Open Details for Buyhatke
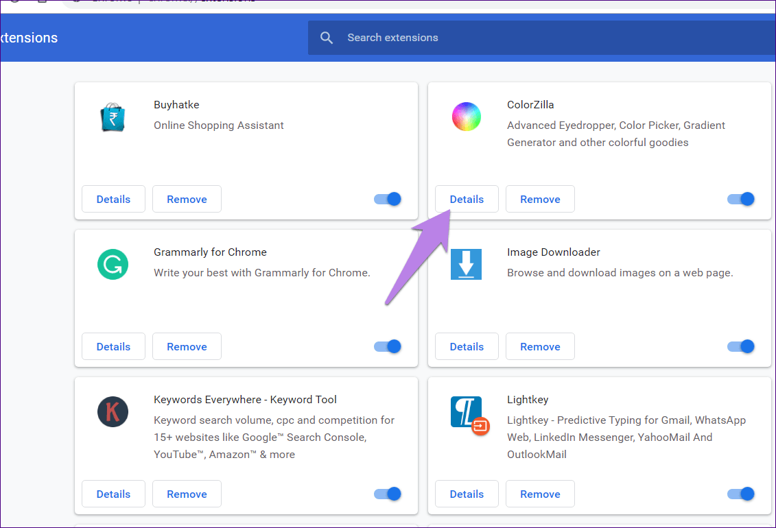Screen dimensions: 776x528 113,200
